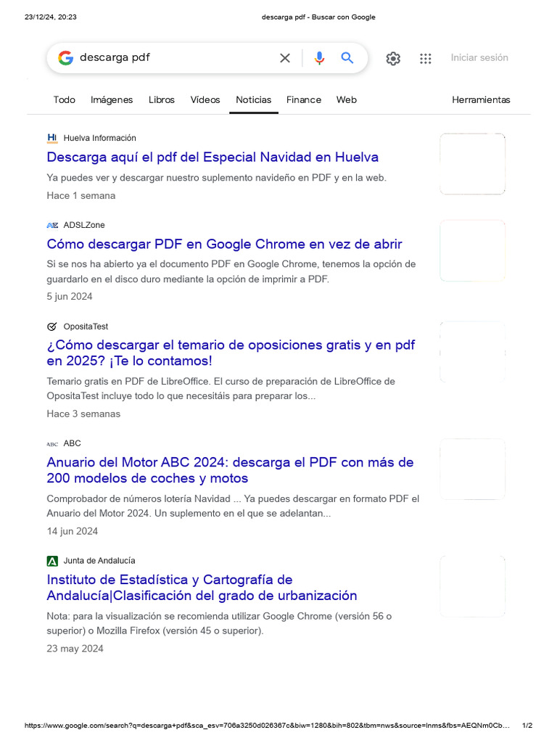Switch to the Imágenes tab

pyautogui.click(x=112, y=100)
